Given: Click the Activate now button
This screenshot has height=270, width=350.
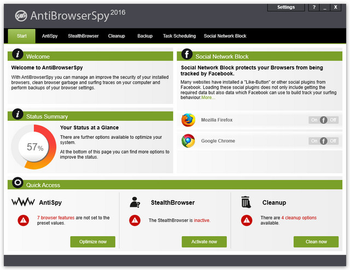Looking at the screenshot, I should pyautogui.click(x=204, y=242).
